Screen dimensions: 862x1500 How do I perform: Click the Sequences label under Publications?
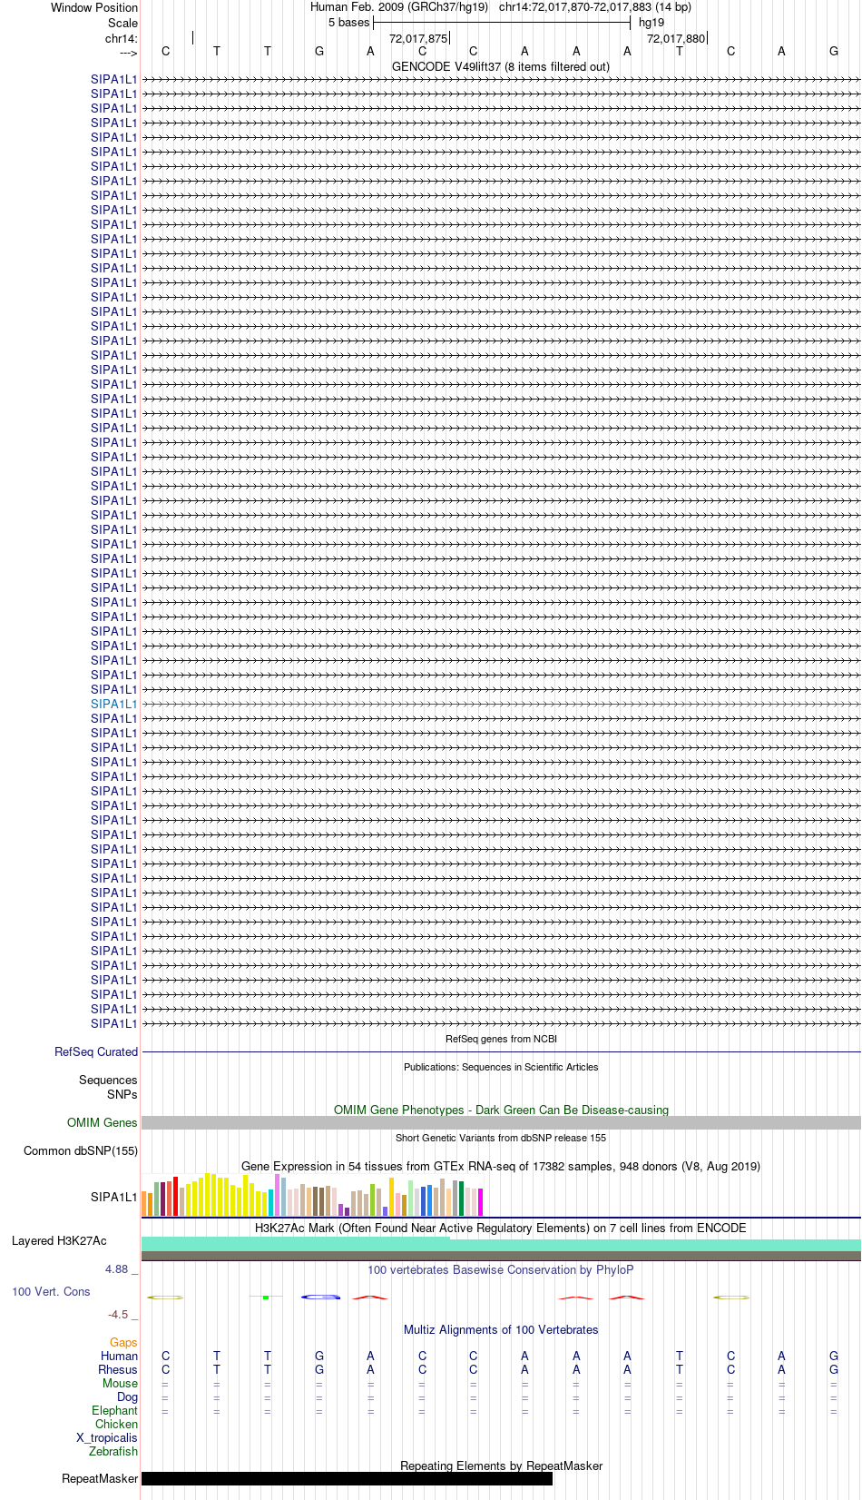(x=108, y=1080)
